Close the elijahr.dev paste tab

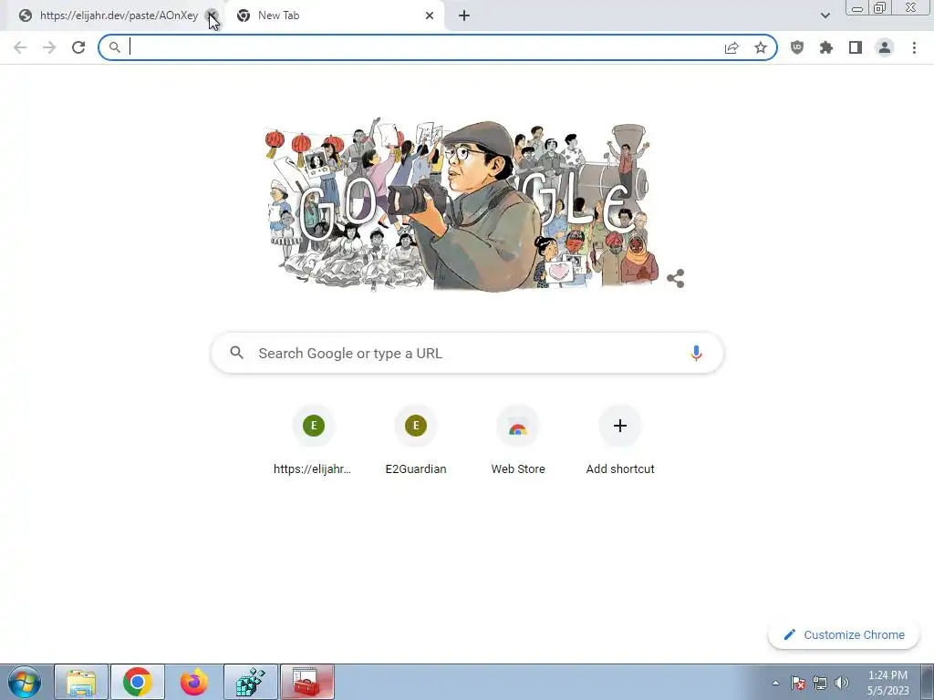pos(212,15)
